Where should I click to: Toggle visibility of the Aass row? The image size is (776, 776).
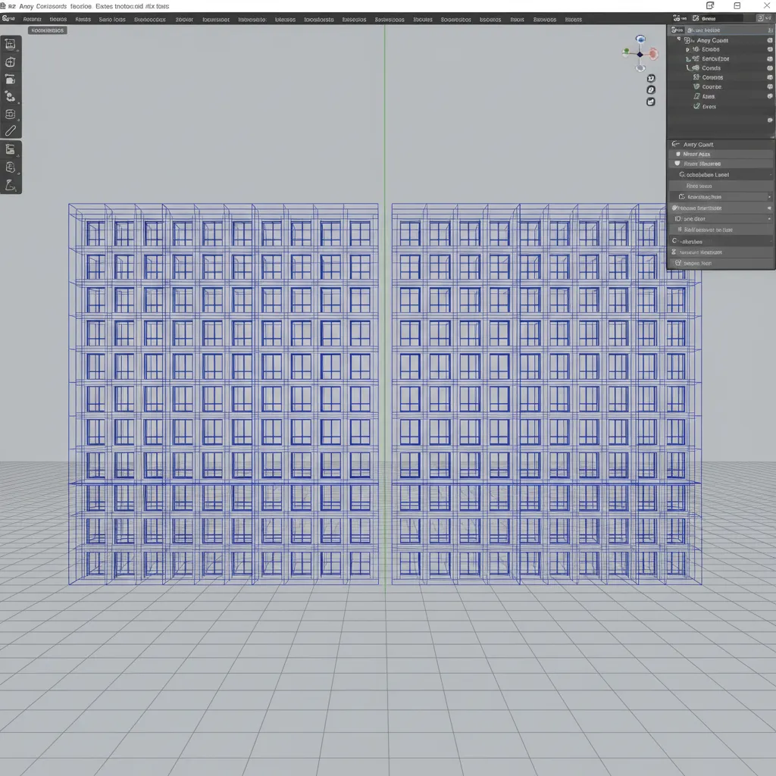pyautogui.click(x=770, y=96)
